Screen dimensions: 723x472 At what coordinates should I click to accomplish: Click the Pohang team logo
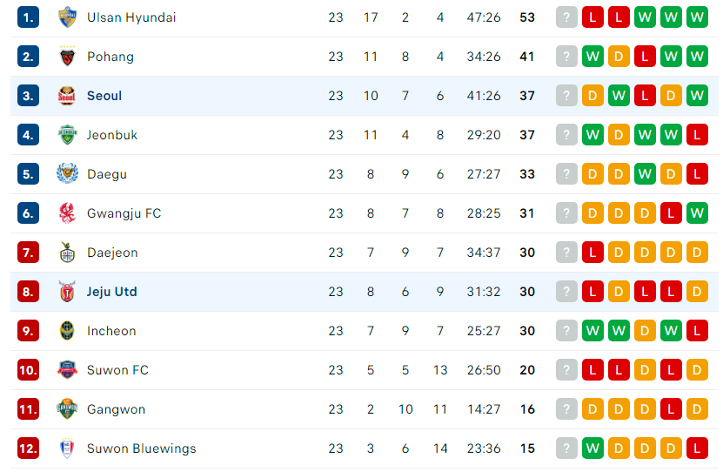pos(67,57)
